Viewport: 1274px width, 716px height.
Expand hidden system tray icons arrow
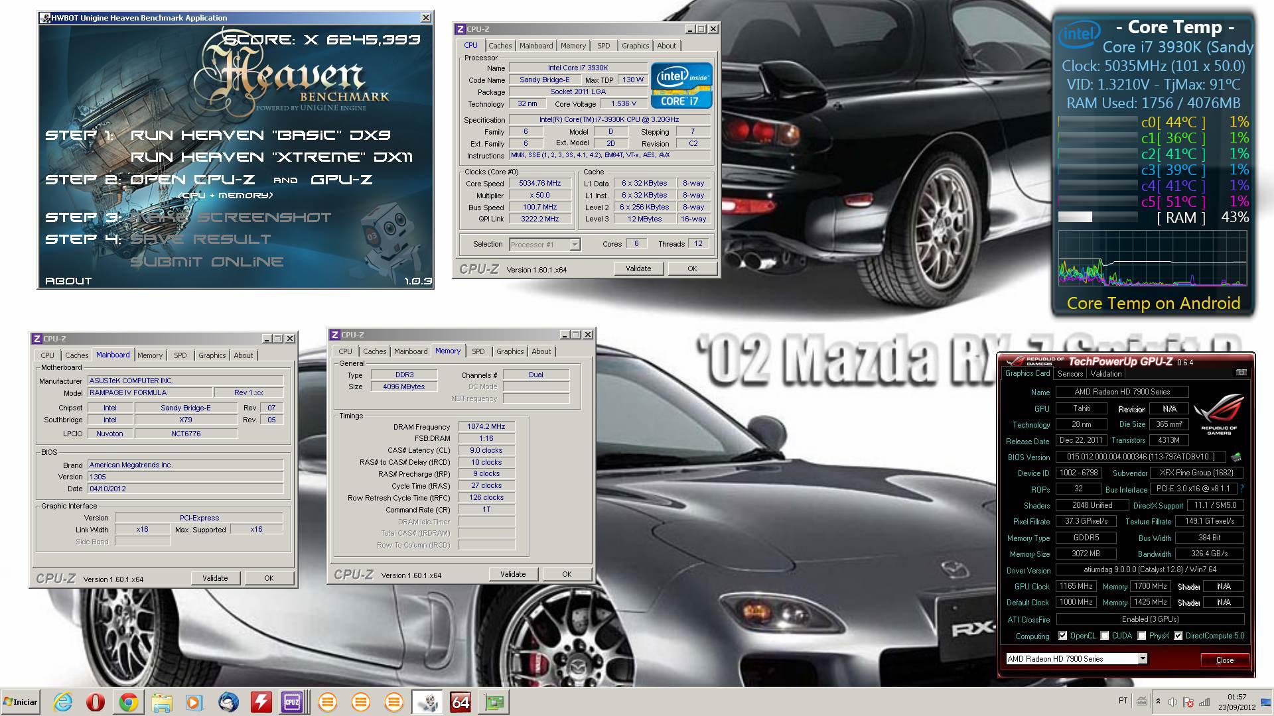coord(1158,701)
